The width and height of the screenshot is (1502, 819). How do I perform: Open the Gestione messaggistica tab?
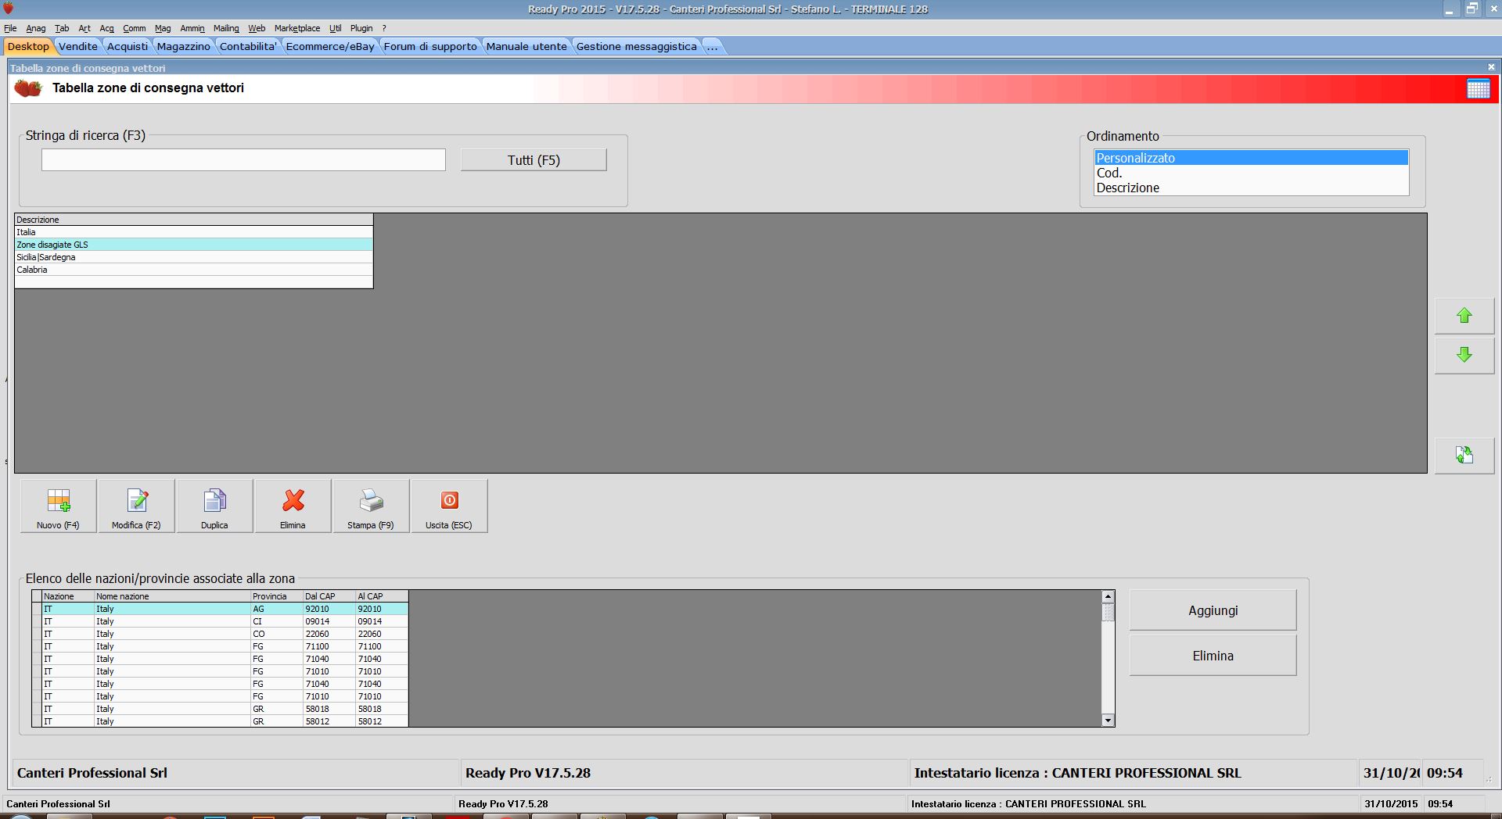[x=637, y=46]
